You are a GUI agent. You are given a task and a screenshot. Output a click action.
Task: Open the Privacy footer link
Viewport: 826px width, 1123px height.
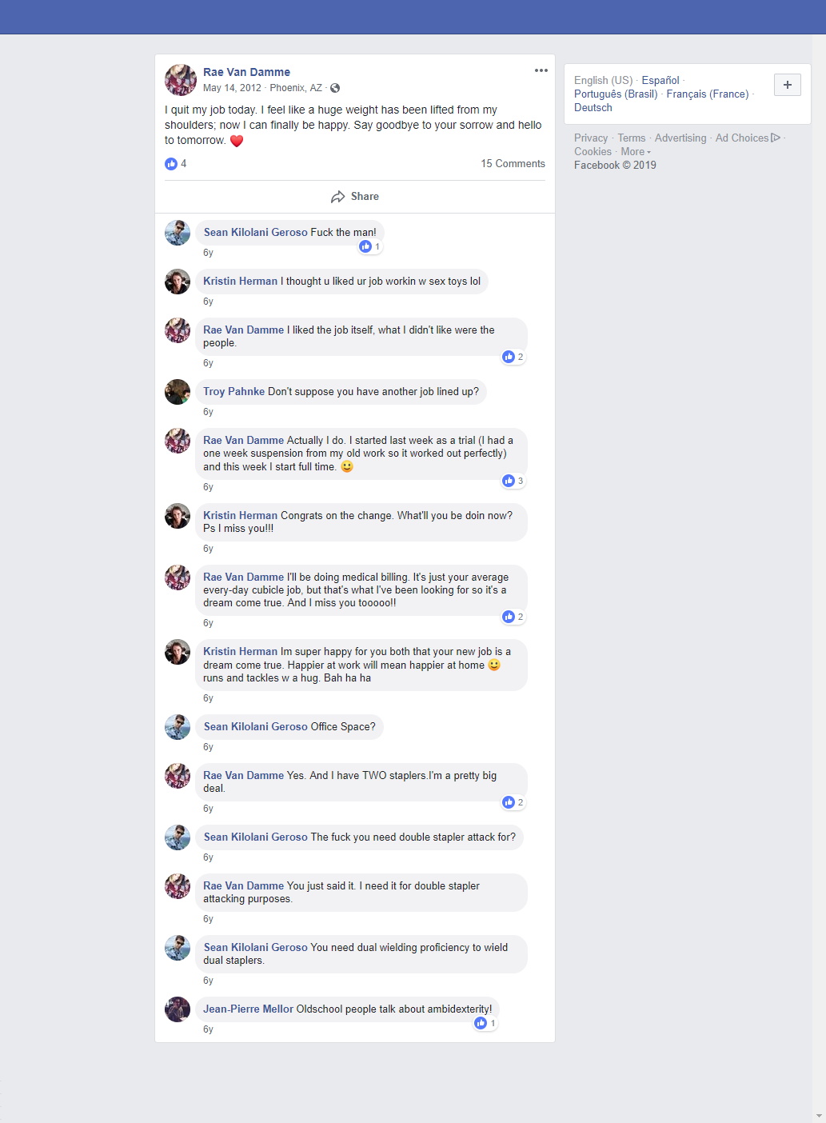point(591,138)
